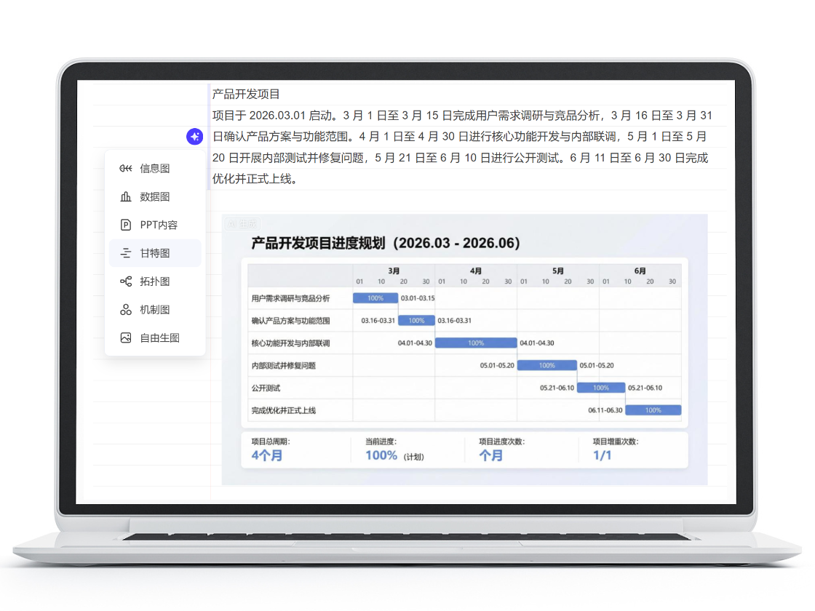Click the purple AI sparkle icon
815x611 pixels.
click(x=194, y=137)
